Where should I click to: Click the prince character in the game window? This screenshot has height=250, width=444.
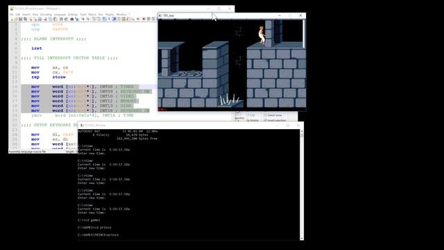click(x=262, y=35)
